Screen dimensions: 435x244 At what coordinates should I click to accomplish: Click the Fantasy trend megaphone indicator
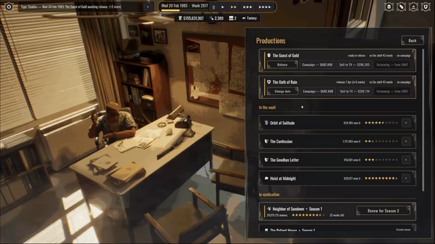pos(249,18)
